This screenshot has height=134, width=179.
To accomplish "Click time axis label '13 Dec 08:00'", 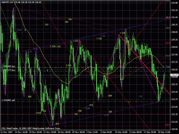I will (x=135, y=132).
